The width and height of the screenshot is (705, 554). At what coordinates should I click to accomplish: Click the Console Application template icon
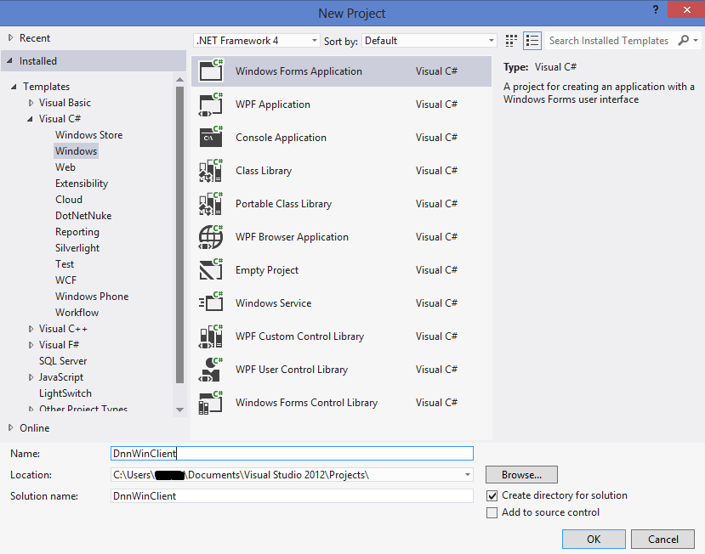coord(211,138)
